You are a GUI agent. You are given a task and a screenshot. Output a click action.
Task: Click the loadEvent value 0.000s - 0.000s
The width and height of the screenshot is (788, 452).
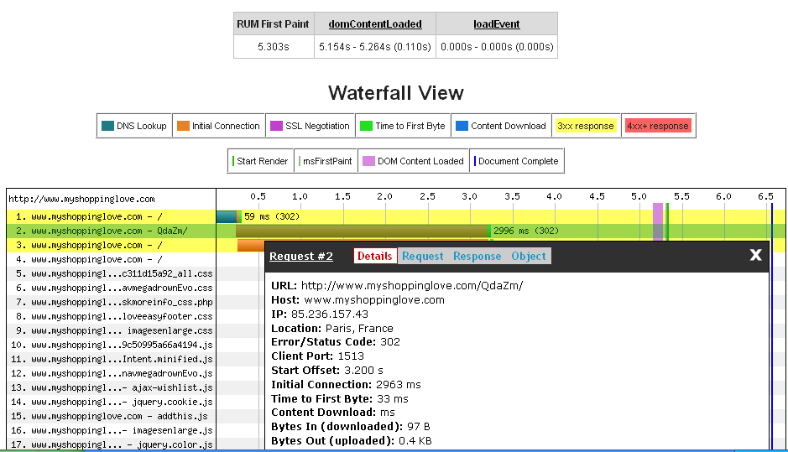(x=497, y=47)
